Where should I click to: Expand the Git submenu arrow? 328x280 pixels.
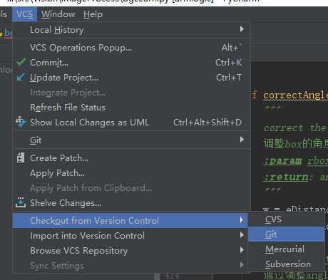click(x=242, y=140)
